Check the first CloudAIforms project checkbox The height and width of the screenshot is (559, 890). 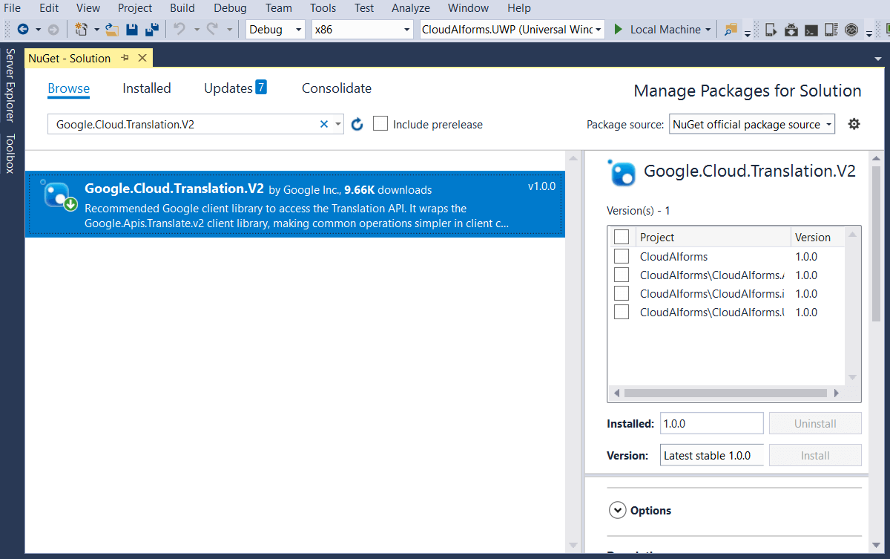[x=622, y=256]
